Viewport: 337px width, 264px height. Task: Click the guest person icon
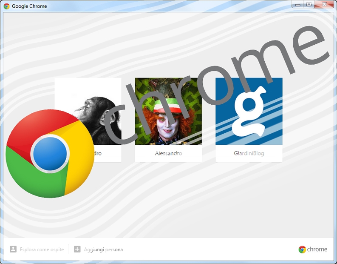pos(13,249)
